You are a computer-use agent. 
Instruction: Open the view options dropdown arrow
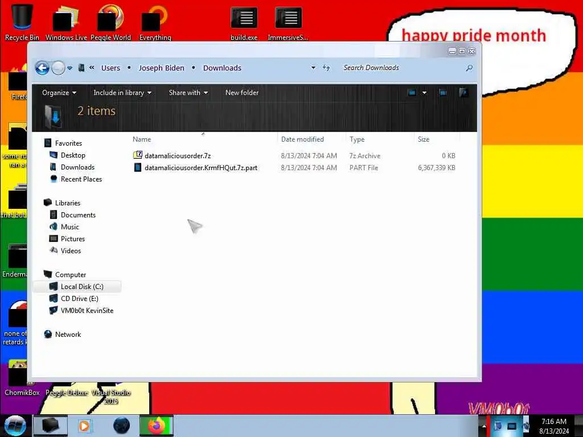[x=424, y=93]
